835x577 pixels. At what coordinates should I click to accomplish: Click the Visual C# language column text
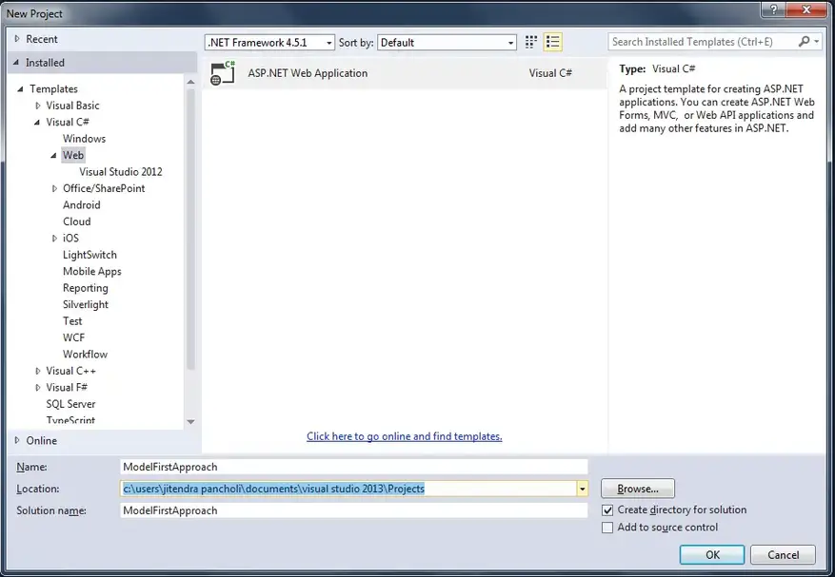tap(550, 73)
